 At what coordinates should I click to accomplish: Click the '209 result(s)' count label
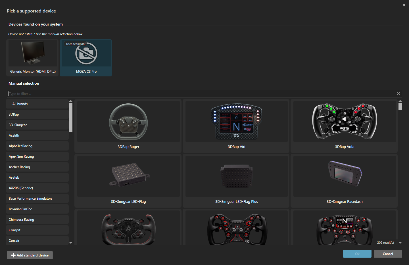click(x=385, y=243)
